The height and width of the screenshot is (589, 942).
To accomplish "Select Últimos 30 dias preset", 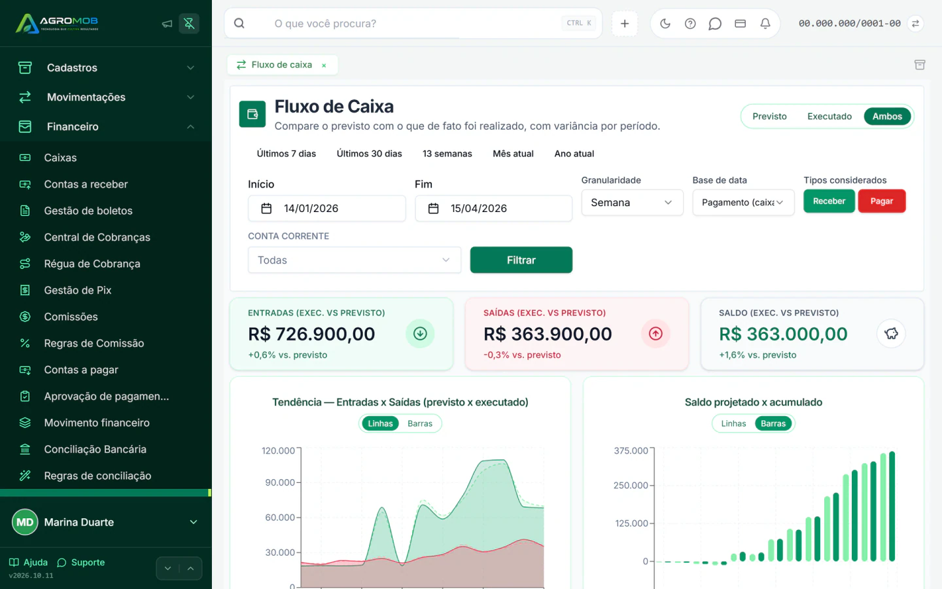I will (370, 154).
